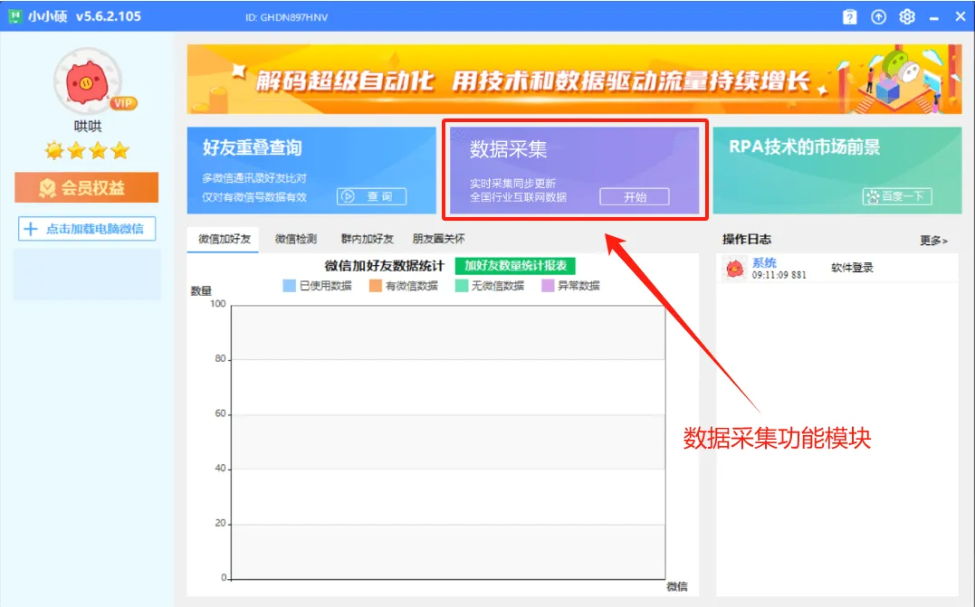Toggle 异常数据 legend series
The image size is (975, 607).
tap(570, 286)
